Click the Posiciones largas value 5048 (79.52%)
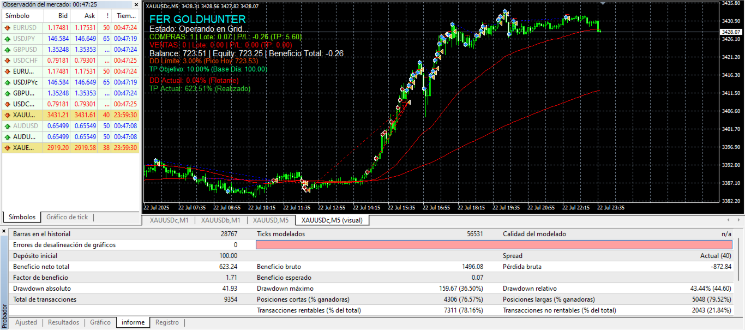This screenshot has height=330, width=745. 712,299
